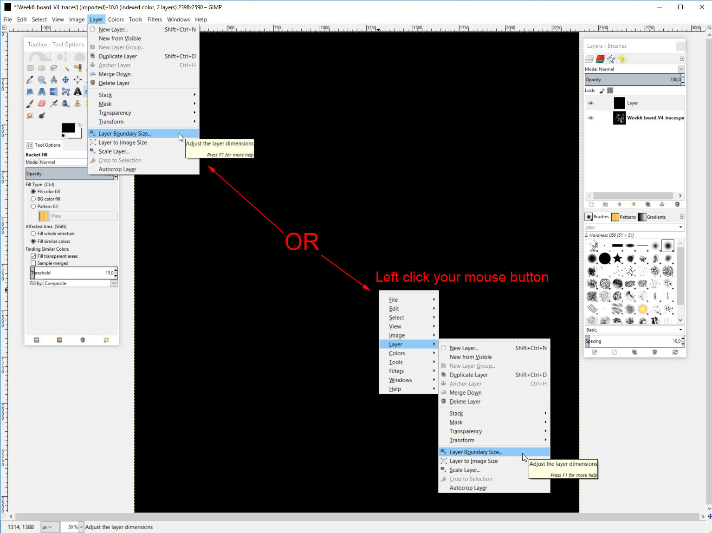The height and width of the screenshot is (533, 712).
Task: Open the Basic tag dropdown under brushes
Action: (x=681, y=330)
